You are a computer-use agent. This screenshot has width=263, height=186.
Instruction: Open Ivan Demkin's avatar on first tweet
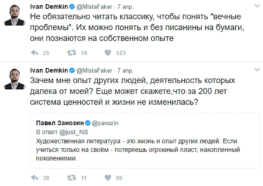[14, 16]
